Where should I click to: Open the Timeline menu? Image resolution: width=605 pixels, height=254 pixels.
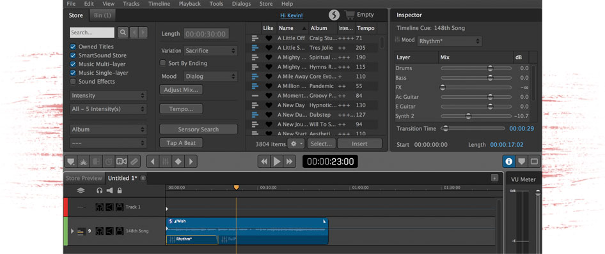[x=159, y=4]
